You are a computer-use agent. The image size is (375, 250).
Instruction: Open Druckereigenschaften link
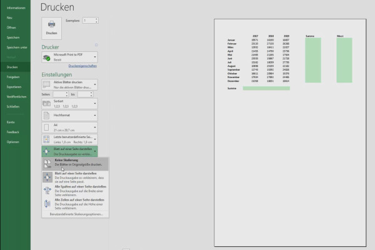[82, 66]
